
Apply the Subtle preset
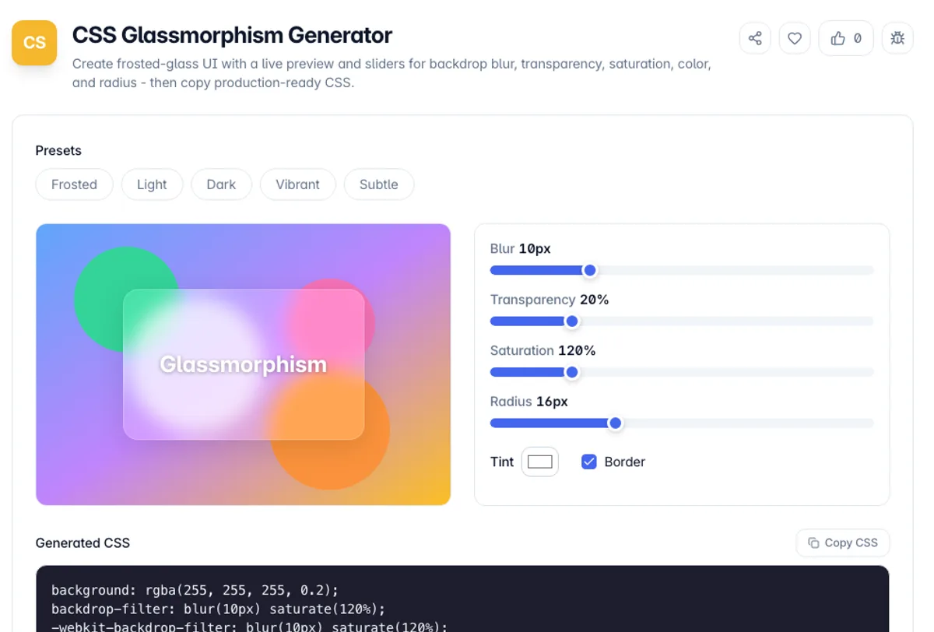click(378, 184)
